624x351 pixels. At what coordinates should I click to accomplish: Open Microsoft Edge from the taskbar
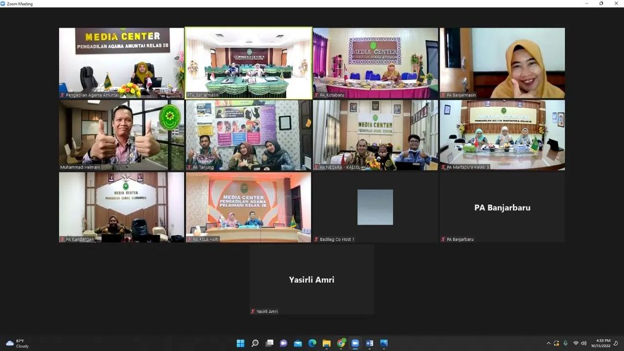[x=313, y=343]
